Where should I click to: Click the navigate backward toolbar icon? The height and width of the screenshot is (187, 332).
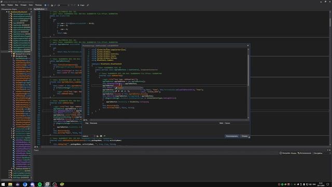point(45,5)
